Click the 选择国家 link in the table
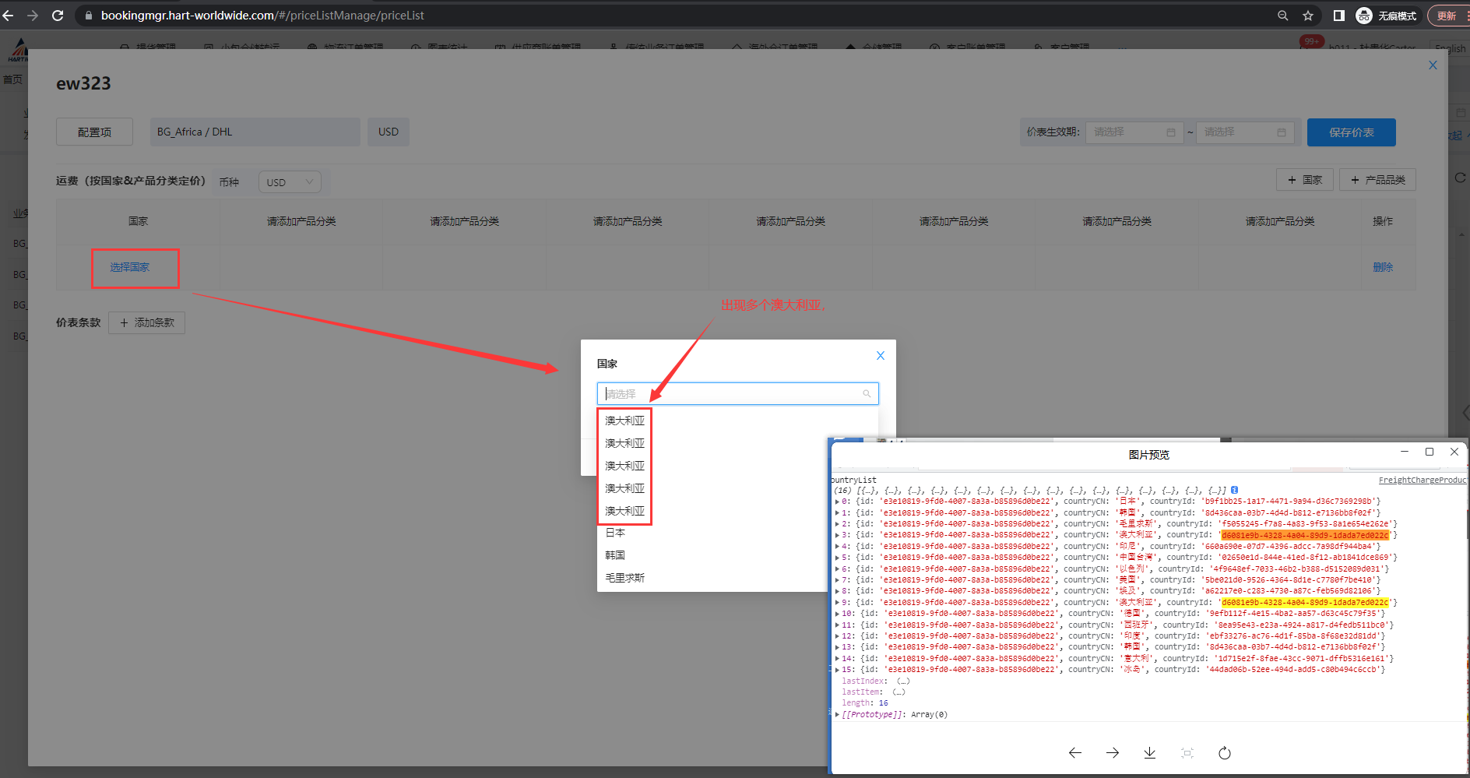The width and height of the screenshot is (1470, 778). point(129,267)
